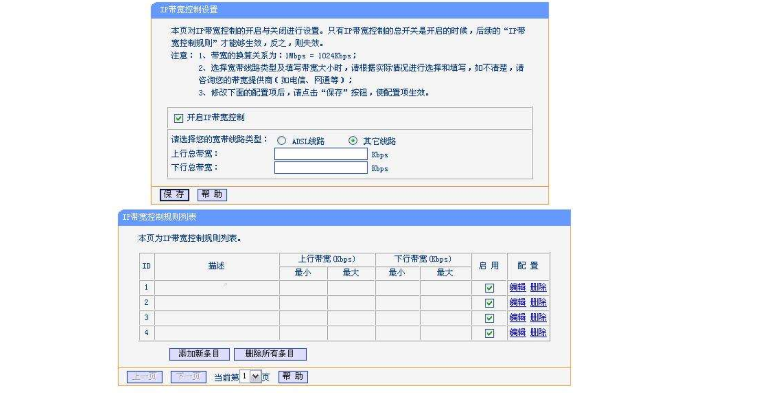The width and height of the screenshot is (776, 402).
Task: Click 删除 link for rule 1
Action: 538,287
